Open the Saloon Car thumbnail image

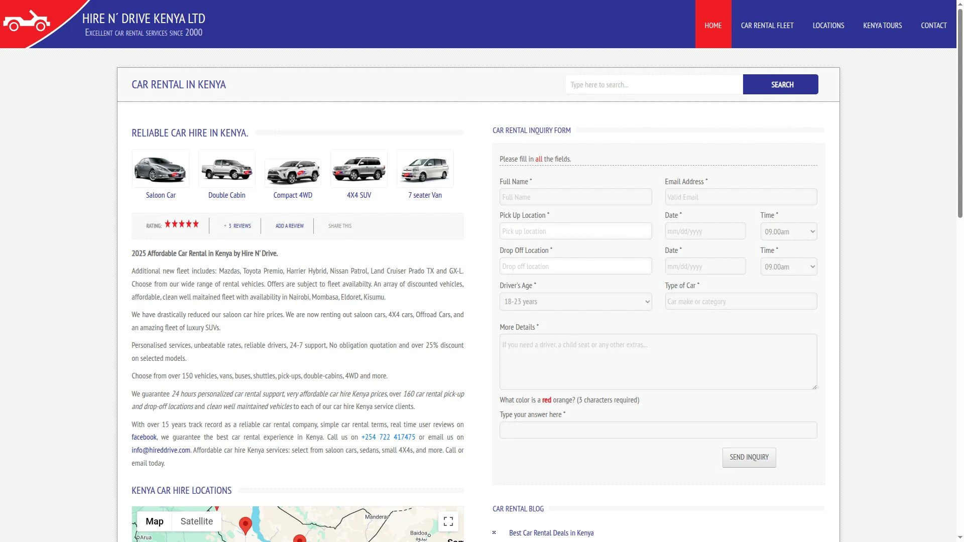(x=161, y=168)
